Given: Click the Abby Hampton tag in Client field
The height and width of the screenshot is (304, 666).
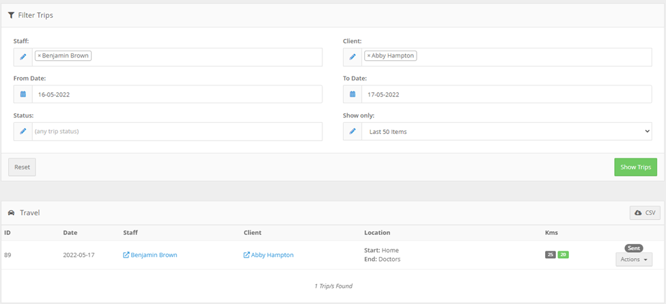Looking at the screenshot, I should (390, 55).
